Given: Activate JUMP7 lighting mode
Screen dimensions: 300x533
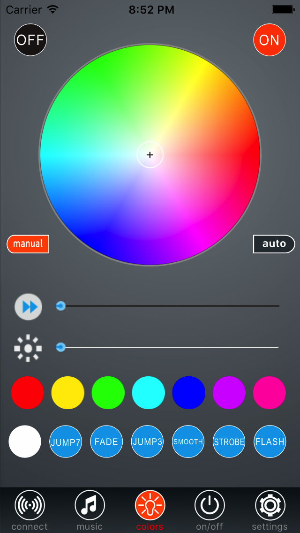Looking at the screenshot, I should coord(66,442).
